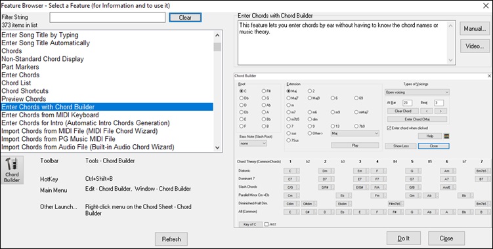Click next chord arrow in Chord Builder

(440, 111)
